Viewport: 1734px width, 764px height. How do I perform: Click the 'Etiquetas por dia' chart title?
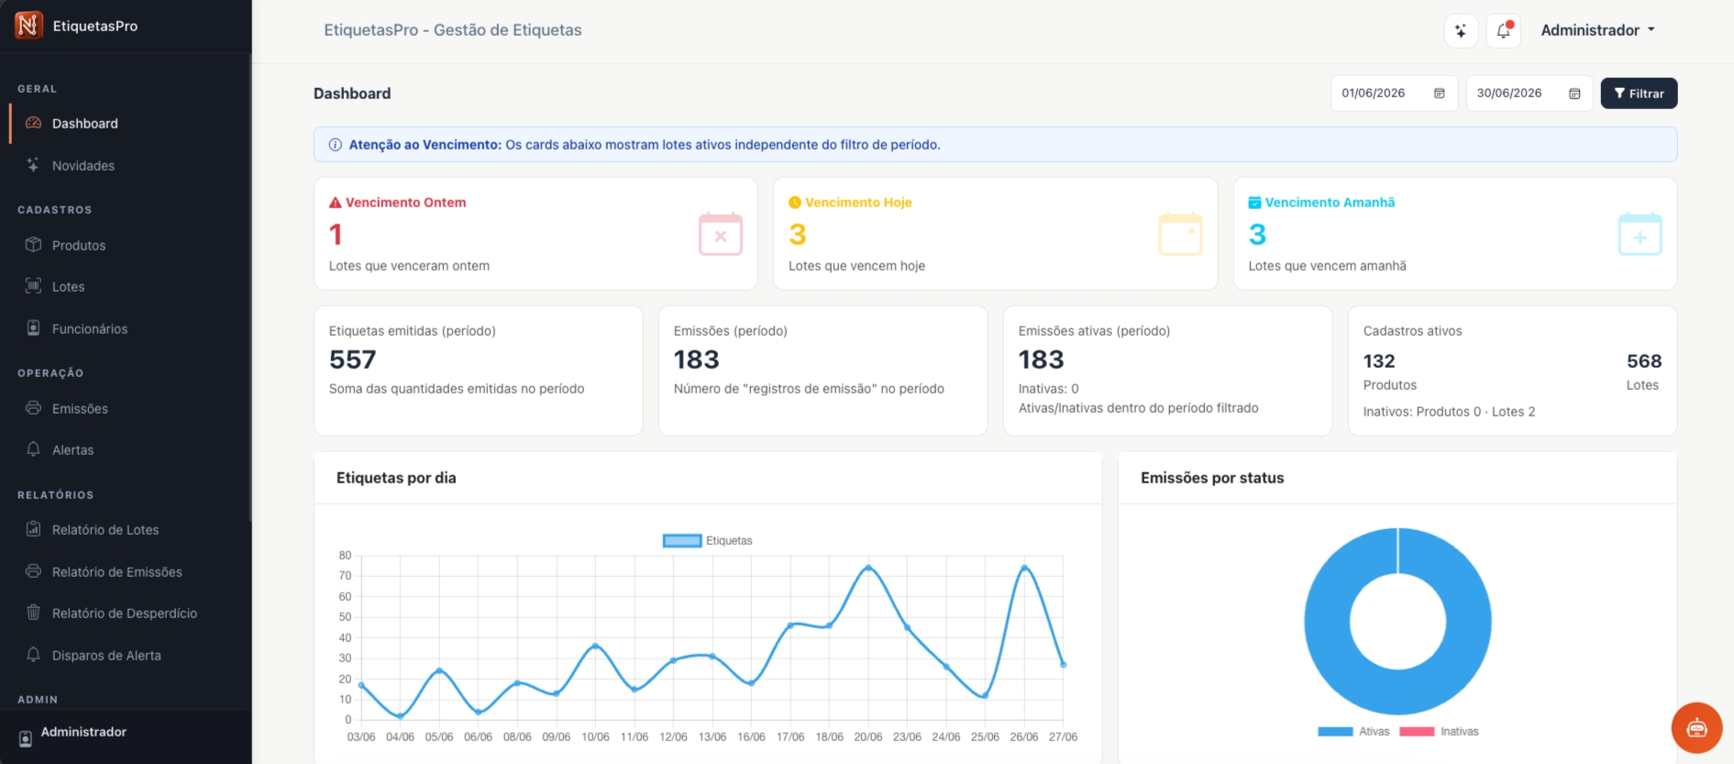tap(396, 478)
